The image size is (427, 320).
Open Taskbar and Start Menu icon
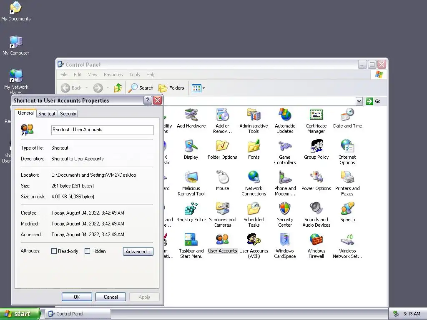[191, 246]
